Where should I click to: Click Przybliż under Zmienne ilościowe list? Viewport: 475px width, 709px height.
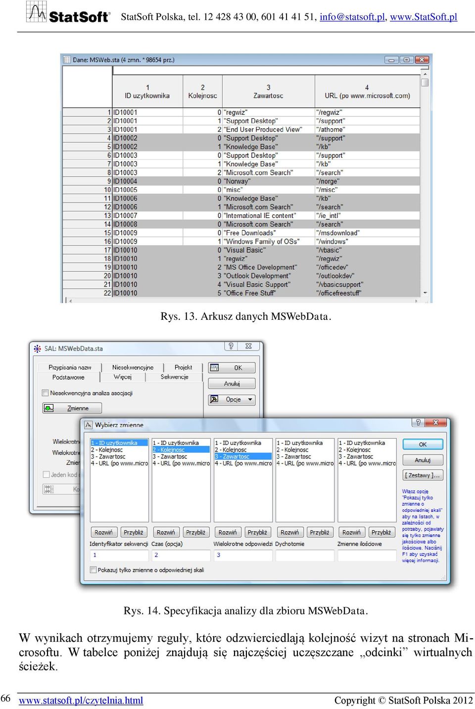[381, 533]
